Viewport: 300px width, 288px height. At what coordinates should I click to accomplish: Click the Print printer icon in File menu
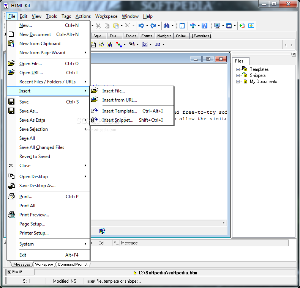(11, 196)
